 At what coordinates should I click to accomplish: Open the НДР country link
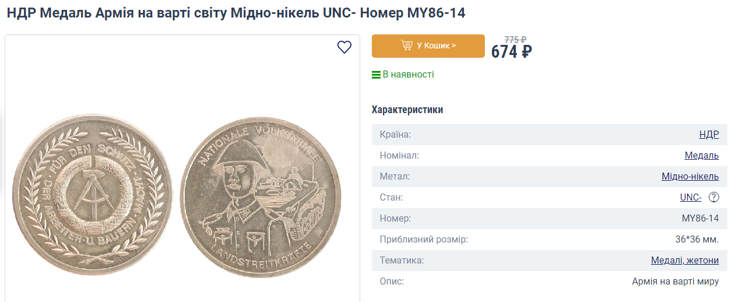(x=709, y=135)
